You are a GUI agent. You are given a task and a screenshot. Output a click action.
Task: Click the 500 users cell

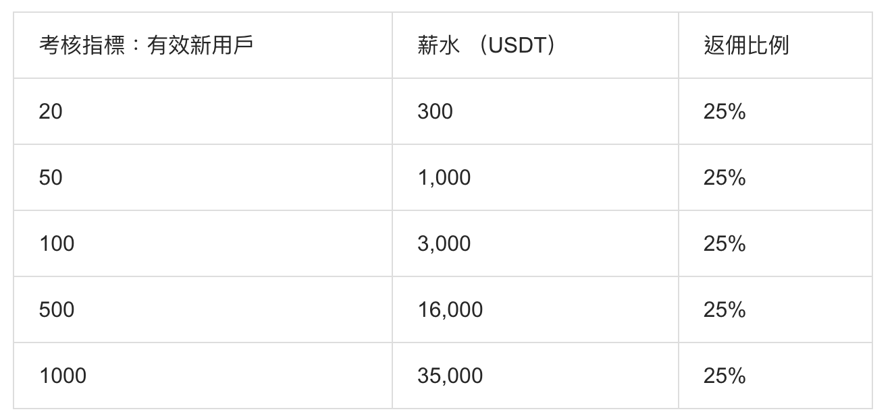click(x=203, y=309)
